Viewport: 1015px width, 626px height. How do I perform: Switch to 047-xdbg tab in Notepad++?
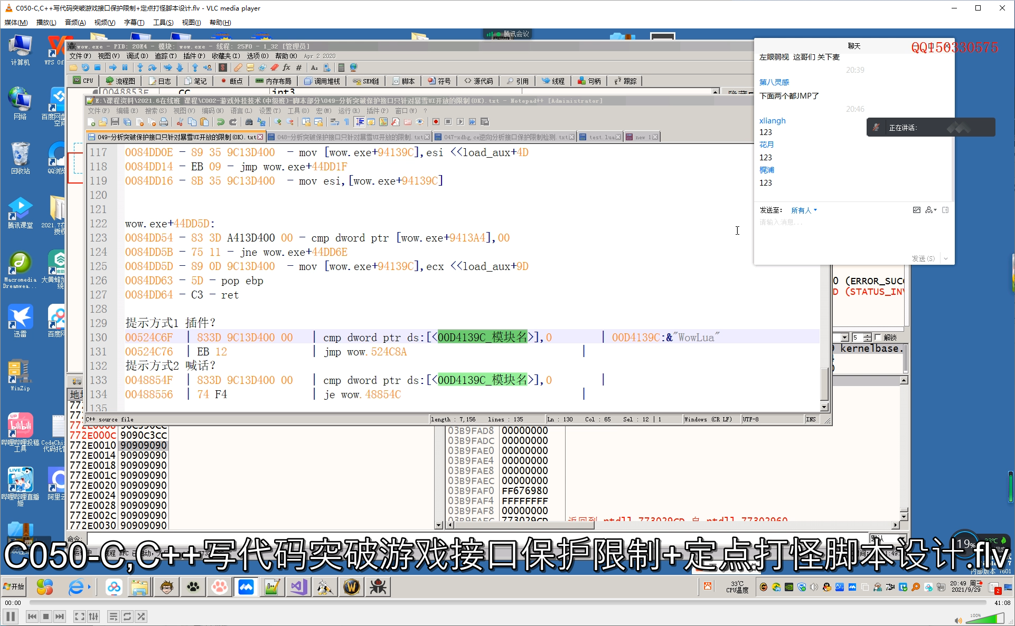click(x=504, y=137)
